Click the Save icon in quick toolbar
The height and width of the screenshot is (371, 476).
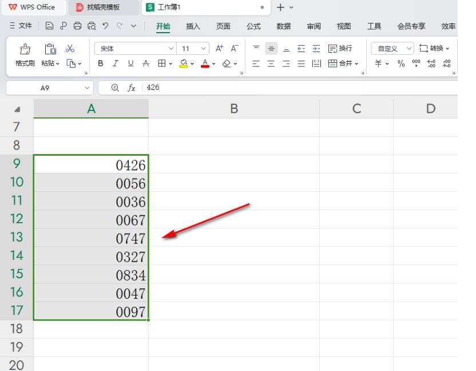tap(49, 26)
